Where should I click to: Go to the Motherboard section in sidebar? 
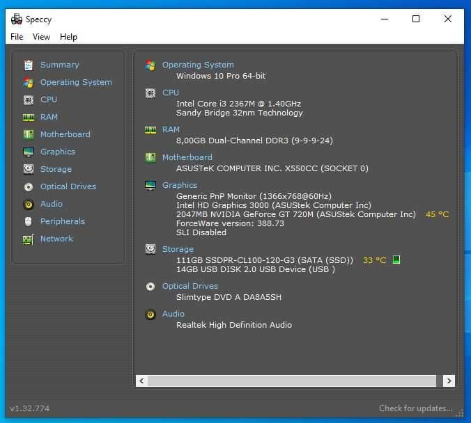(x=65, y=134)
